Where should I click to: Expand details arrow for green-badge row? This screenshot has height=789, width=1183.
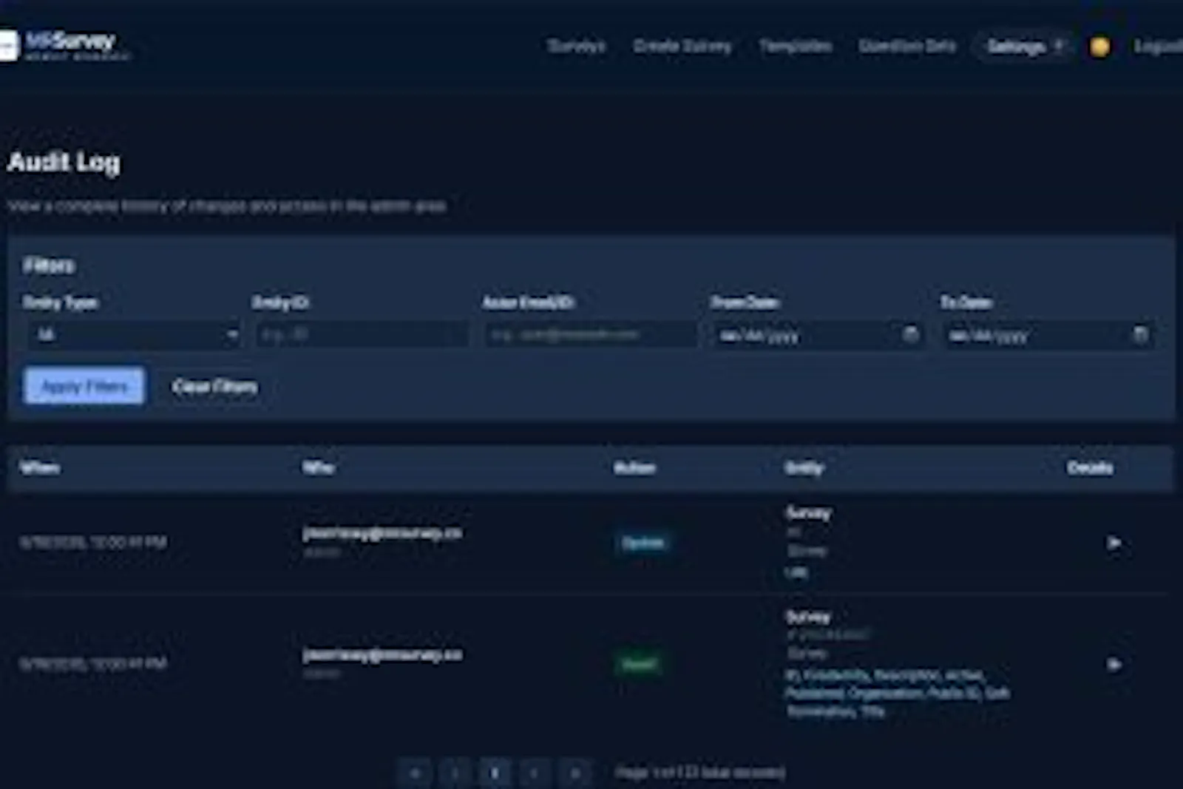(x=1114, y=664)
